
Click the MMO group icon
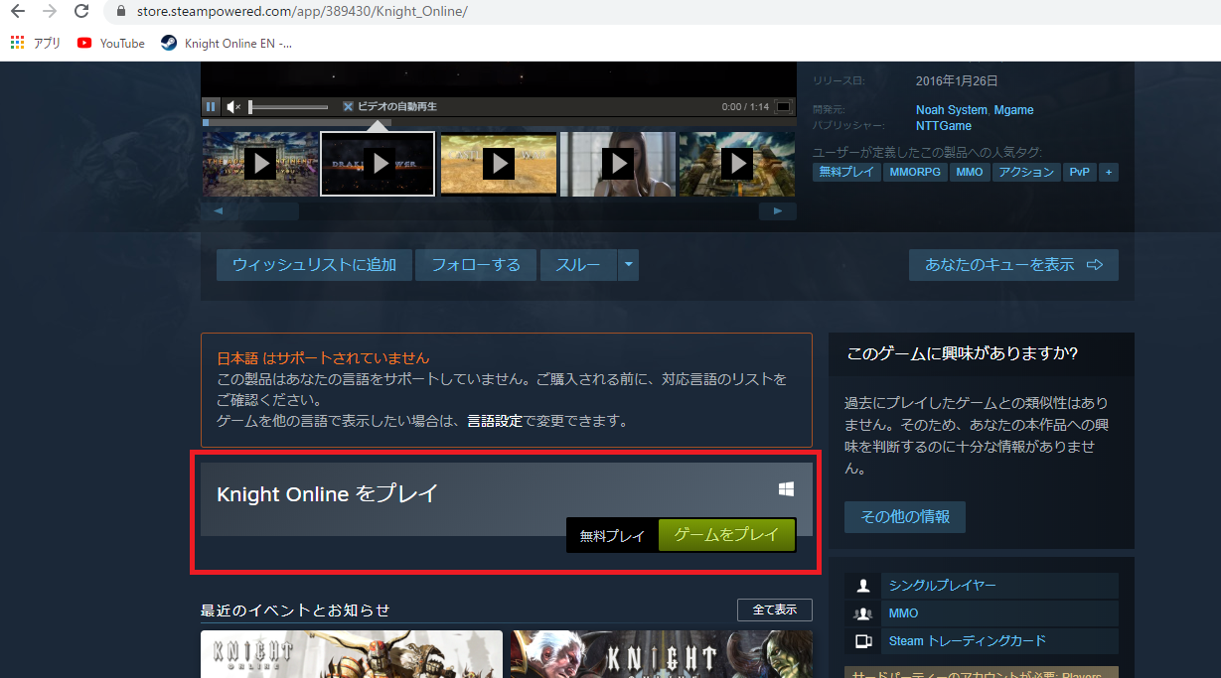(x=863, y=613)
